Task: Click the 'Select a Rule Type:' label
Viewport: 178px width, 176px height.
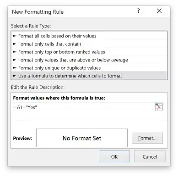Action: click(x=31, y=26)
